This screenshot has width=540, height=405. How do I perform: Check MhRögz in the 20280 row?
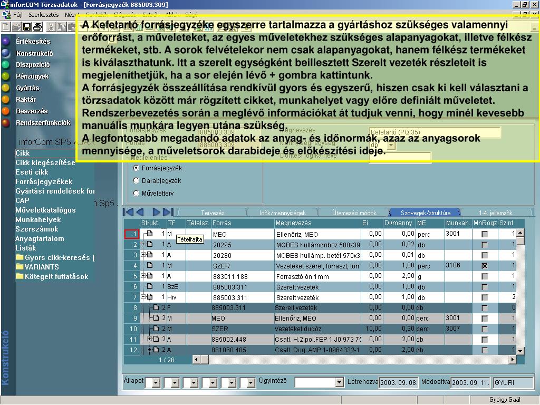coord(485,256)
